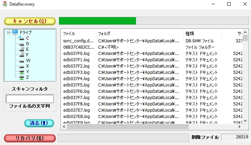Choose the F disc drive icon
251x145 pixels.
tap(21, 55)
